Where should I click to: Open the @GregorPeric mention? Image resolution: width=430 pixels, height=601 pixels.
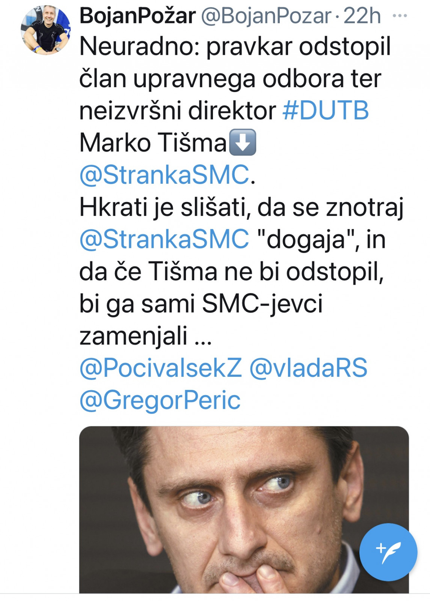point(160,400)
